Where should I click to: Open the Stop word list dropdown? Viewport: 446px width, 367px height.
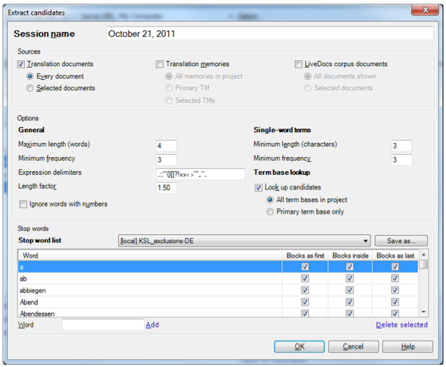pos(244,241)
